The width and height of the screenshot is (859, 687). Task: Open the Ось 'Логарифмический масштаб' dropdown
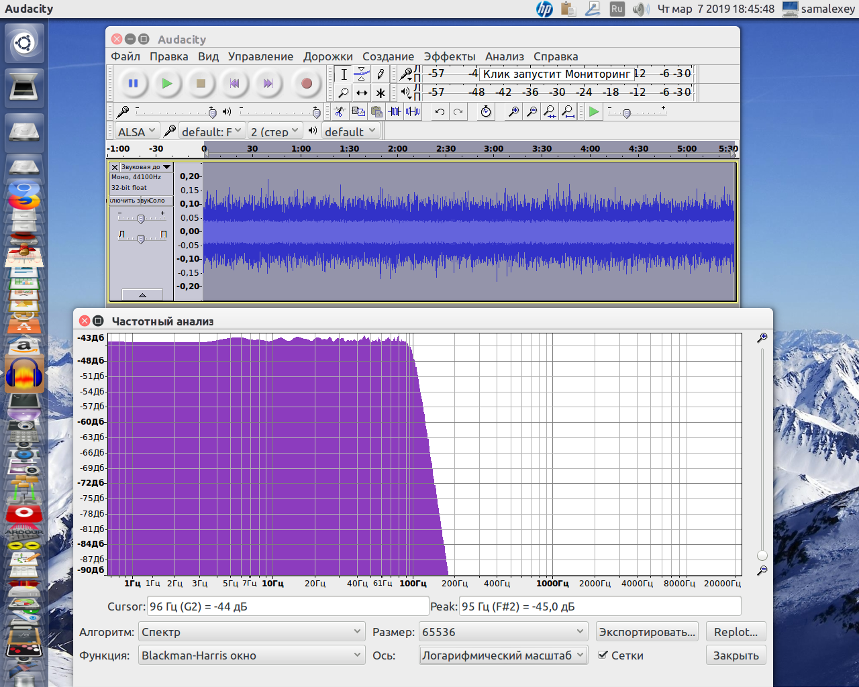point(503,655)
